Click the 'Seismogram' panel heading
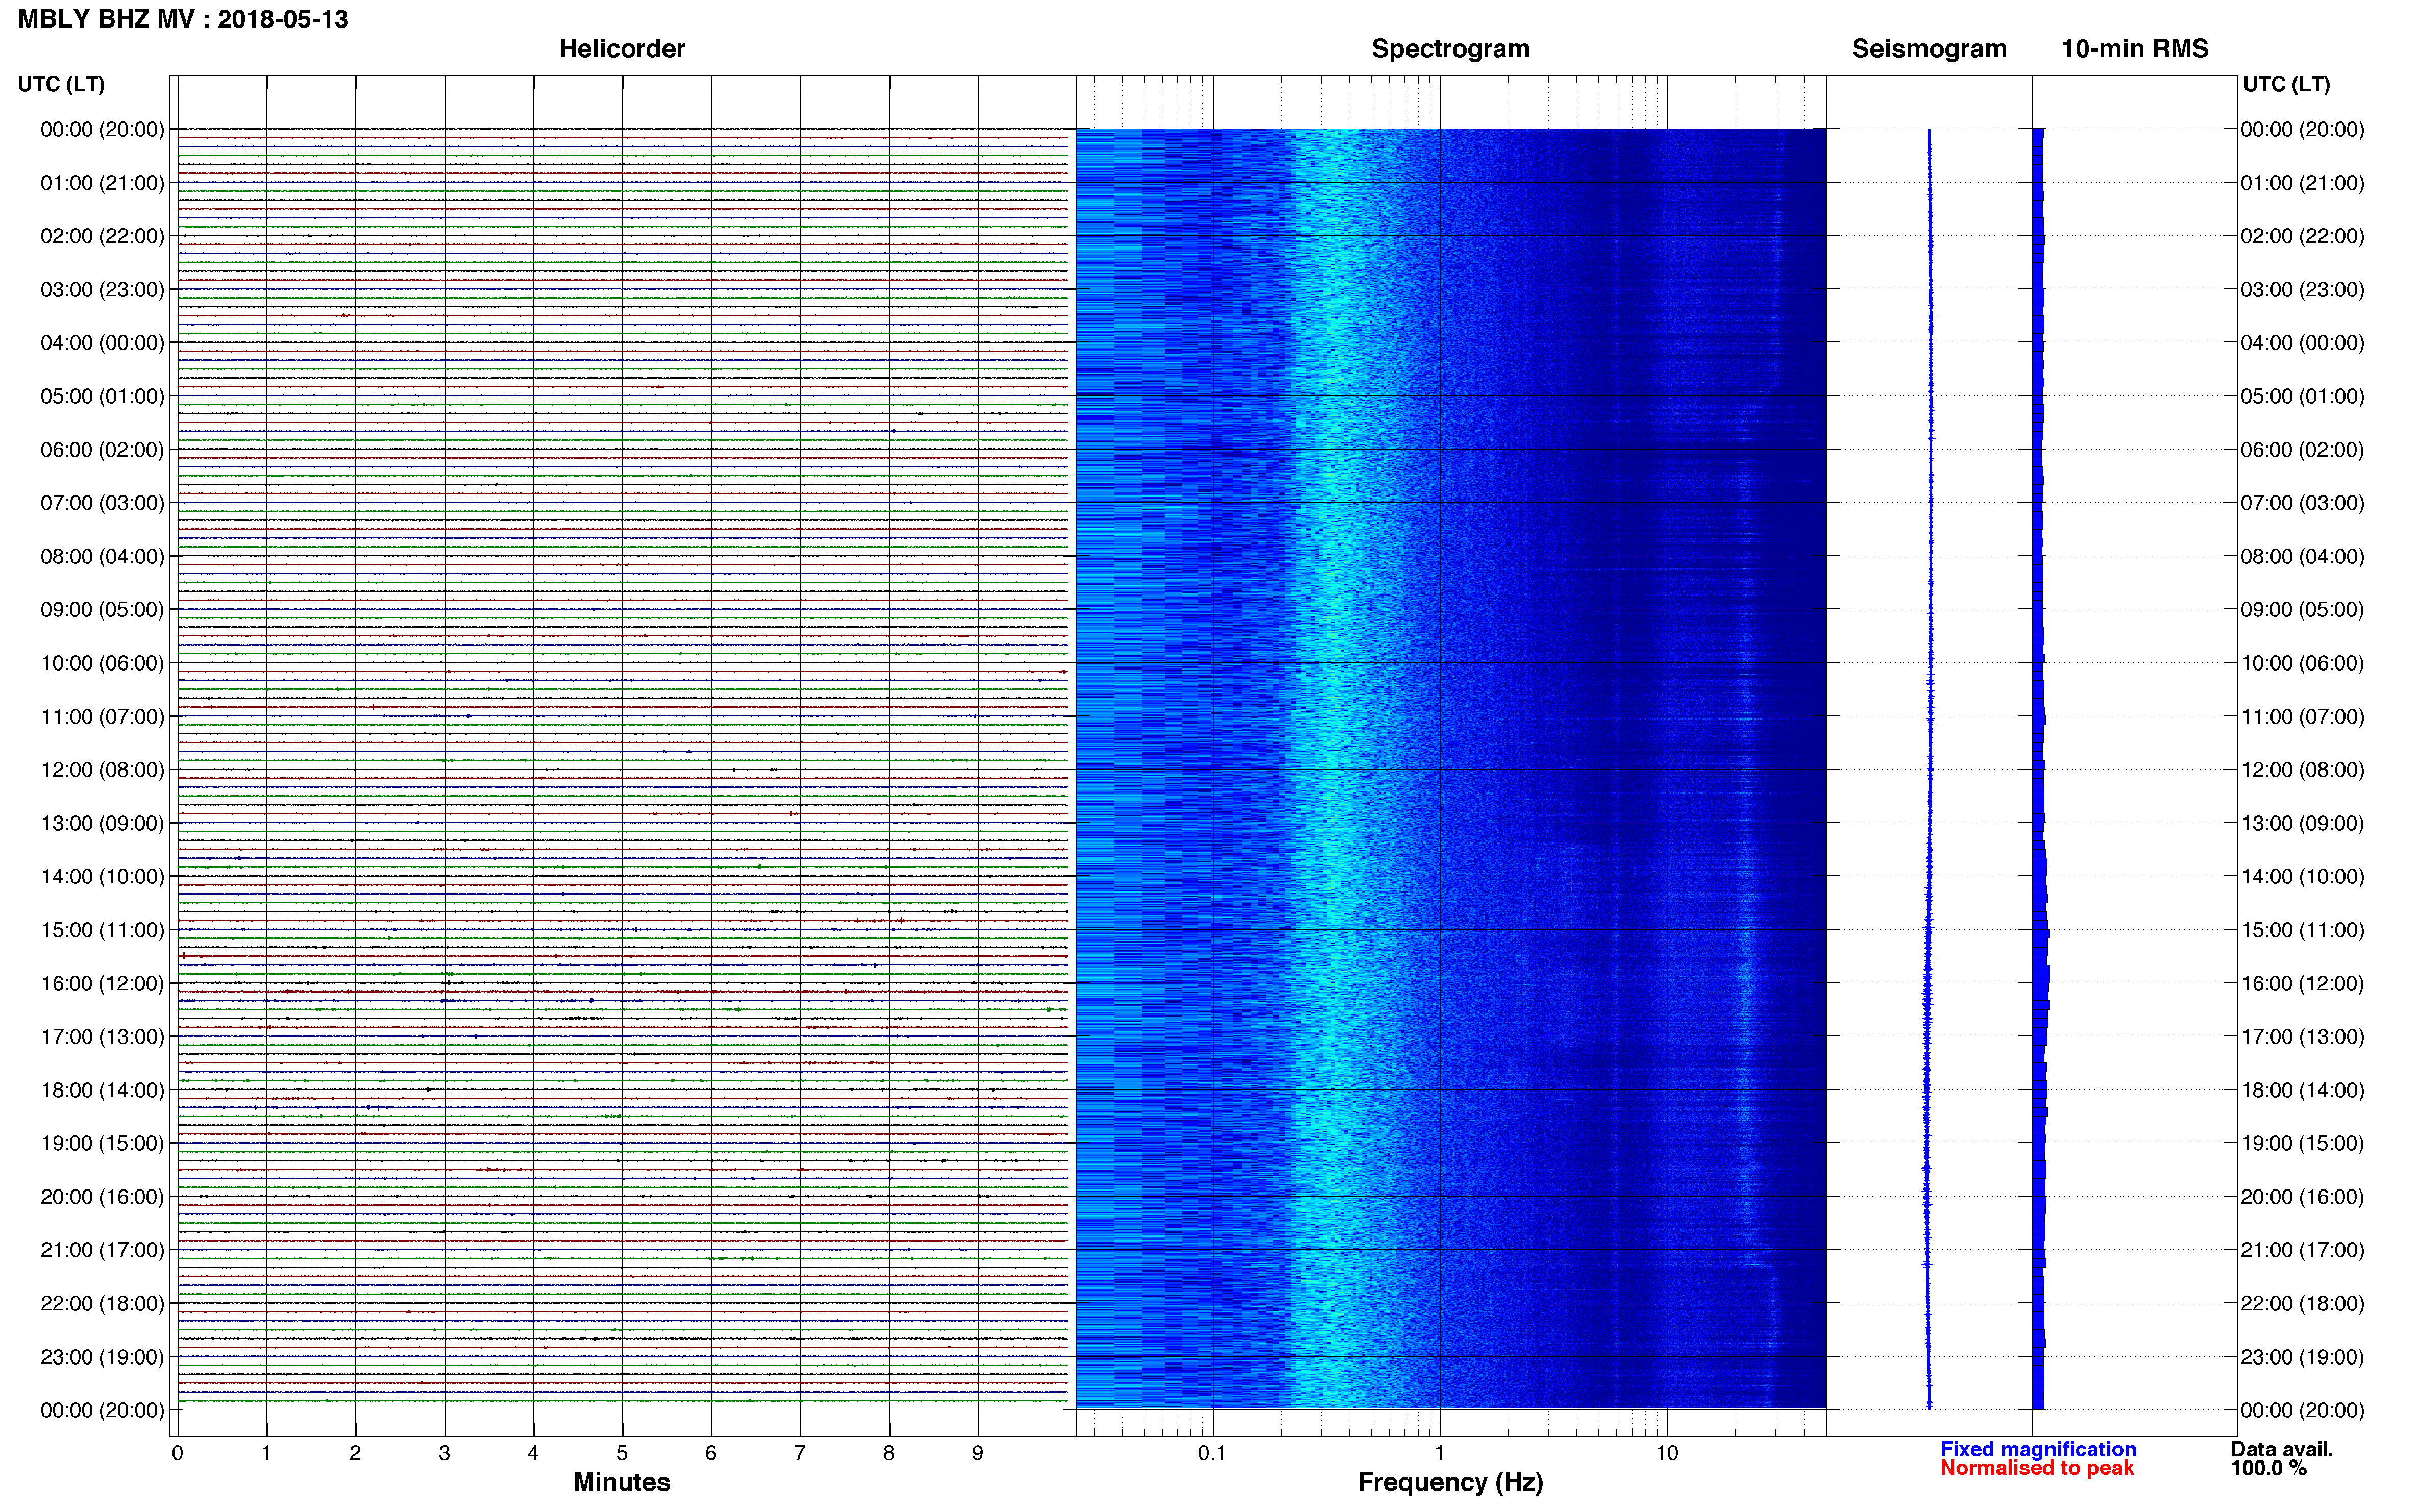2419x1512 pixels. coord(1929,49)
